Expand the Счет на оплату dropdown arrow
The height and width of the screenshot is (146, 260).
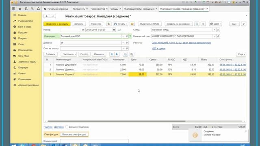coord(123,49)
